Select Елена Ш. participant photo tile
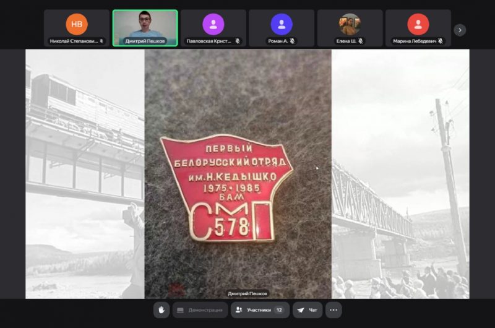495x328 pixels. (350, 25)
